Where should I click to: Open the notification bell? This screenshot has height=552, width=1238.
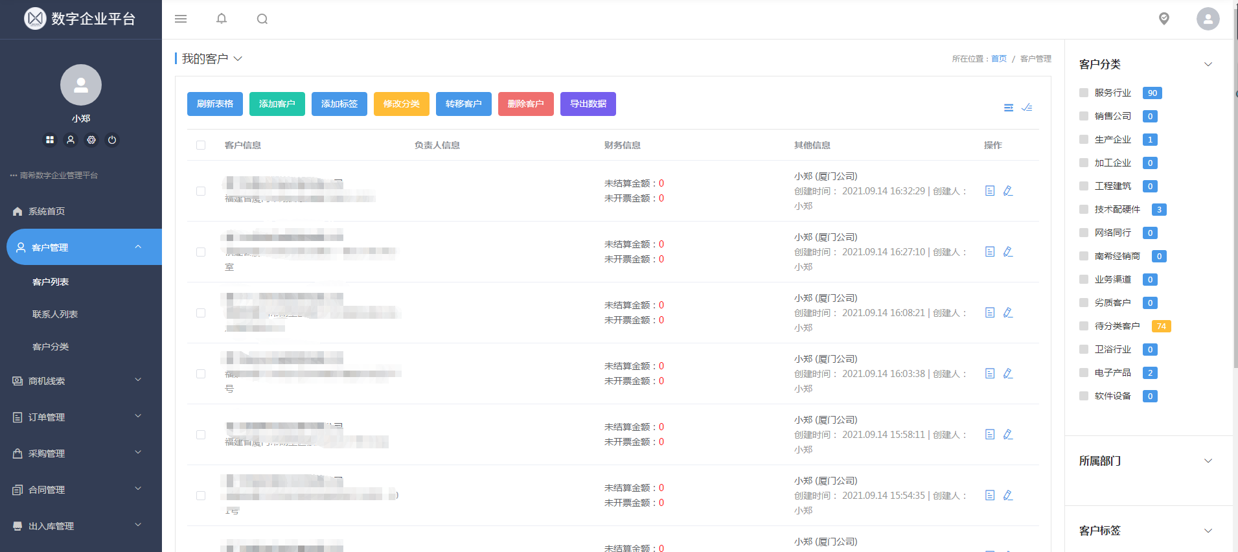tap(222, 19)
